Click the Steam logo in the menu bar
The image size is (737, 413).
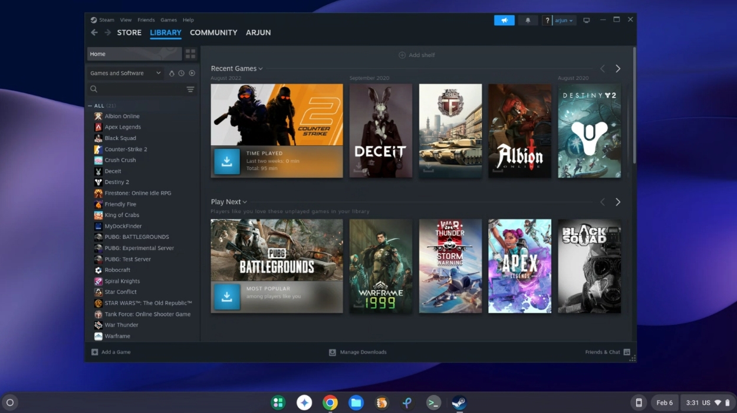click(94, 20)
